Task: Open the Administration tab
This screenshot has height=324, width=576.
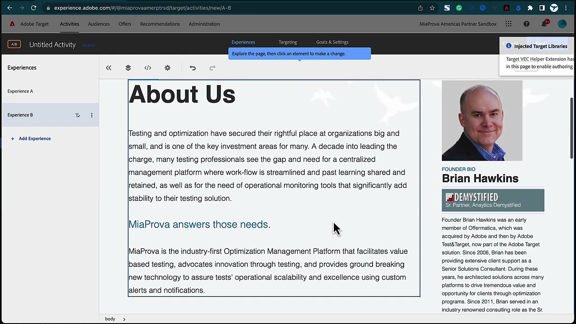Action: click(x=204, y=24)
